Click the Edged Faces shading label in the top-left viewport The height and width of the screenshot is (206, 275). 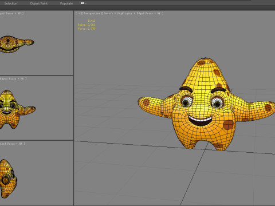point(6,13)
